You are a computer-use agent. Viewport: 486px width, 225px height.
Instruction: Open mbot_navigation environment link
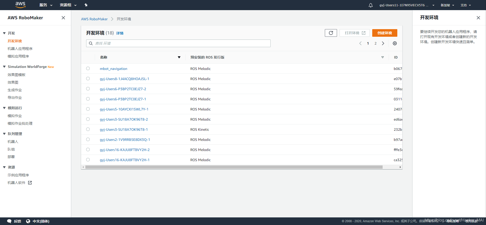114,69
